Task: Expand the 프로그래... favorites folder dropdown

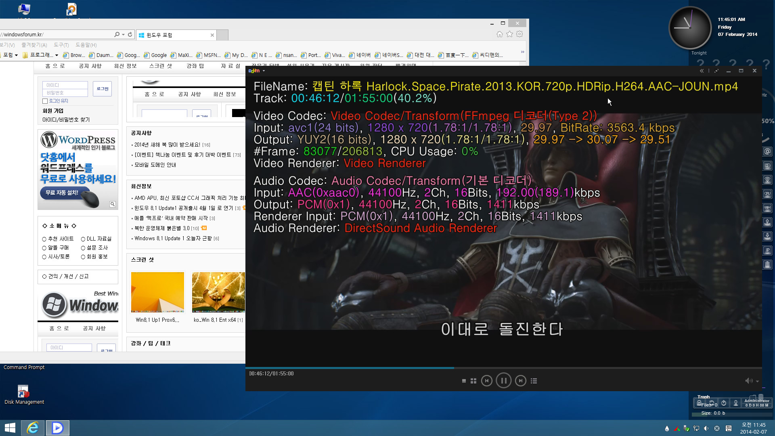Action: (x=57, y=55)
